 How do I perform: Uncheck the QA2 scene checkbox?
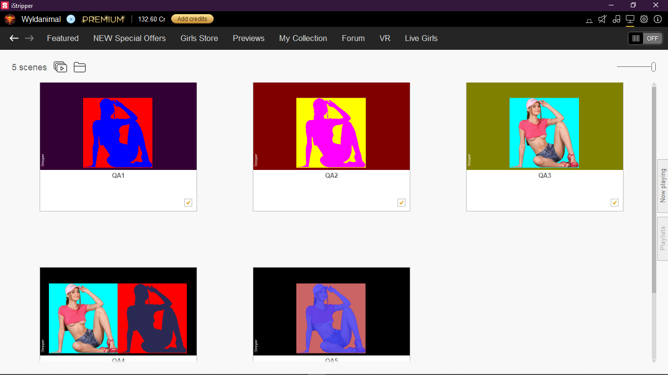[x=401, y=203]
